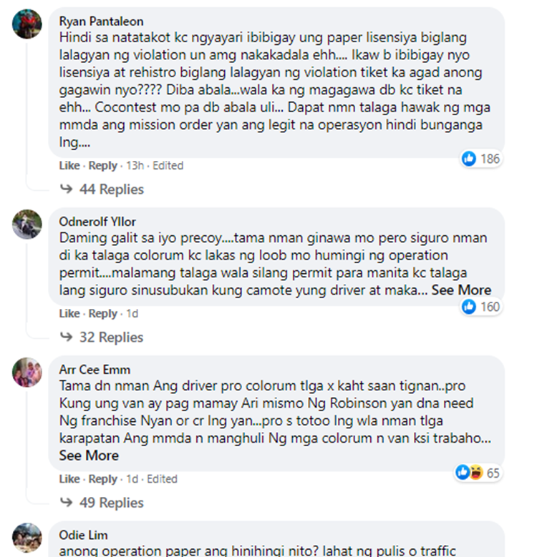Viewport: 537px width, 557px height.
Task: Expand Arr Cee Emm comment with See More
Action: (x=89, y=455)
